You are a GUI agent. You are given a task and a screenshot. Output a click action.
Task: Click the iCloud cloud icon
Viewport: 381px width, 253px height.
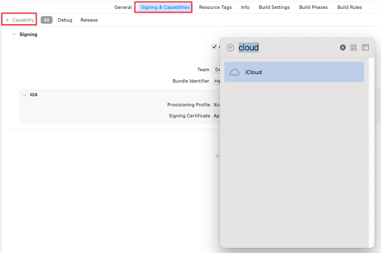coord(234,72)
